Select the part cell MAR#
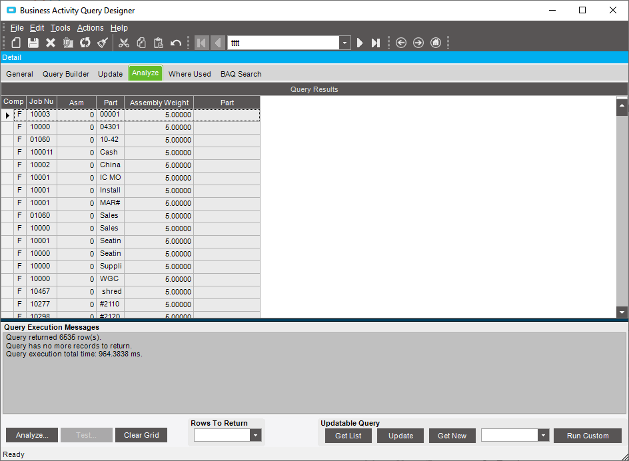The width and height of the screenshot is (629, 461). pyautogui.click(x=111, y=203)
